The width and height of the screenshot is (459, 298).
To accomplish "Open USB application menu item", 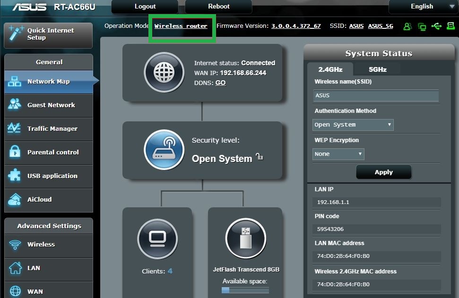I will point(49,176).
